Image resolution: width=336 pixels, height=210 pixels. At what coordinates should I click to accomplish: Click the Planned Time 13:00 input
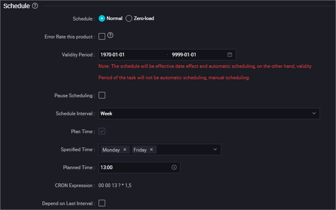point(139,168)
